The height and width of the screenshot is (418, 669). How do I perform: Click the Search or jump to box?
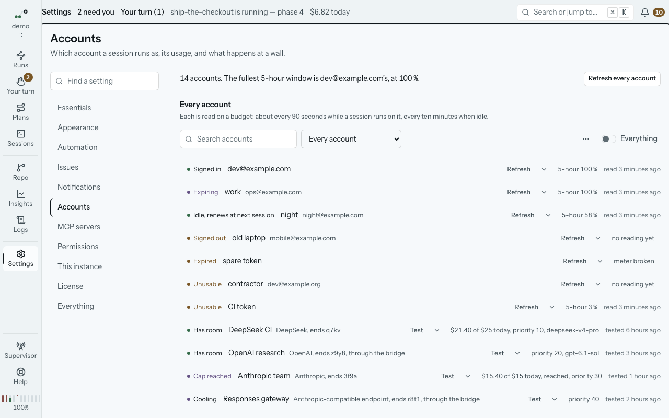[575, 12]
